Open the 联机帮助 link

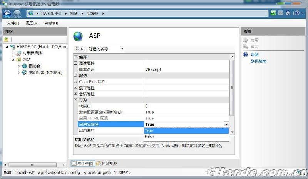pyautogui.click(x=258, y=61)
